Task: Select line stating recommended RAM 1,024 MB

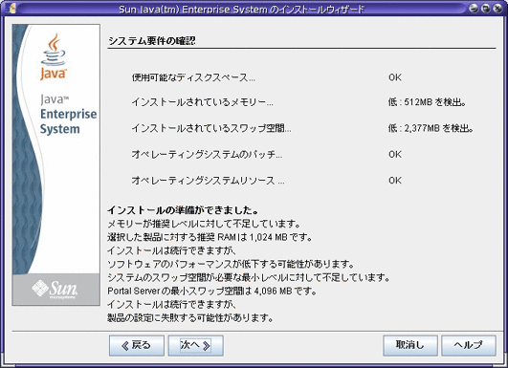Action: (x=210, y=237)
